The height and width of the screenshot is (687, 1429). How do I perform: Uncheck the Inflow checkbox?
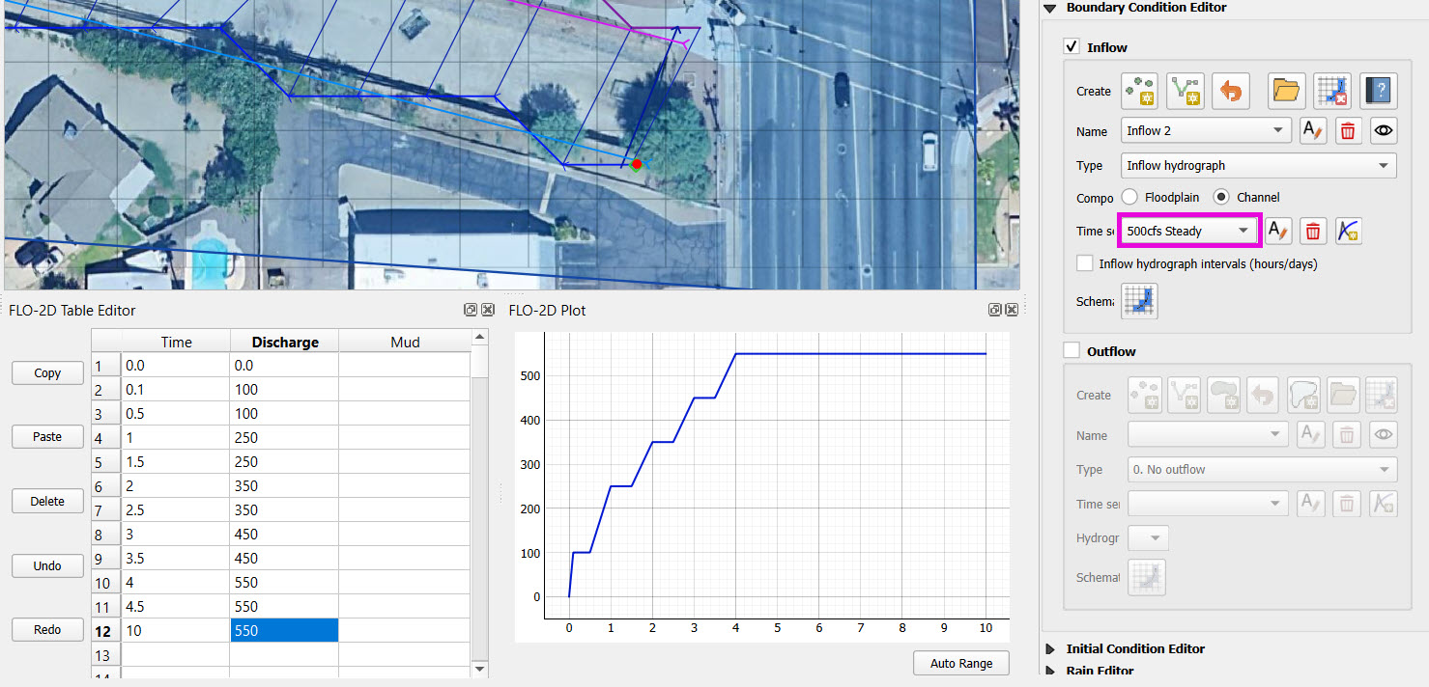click(x=1072, y=46)
